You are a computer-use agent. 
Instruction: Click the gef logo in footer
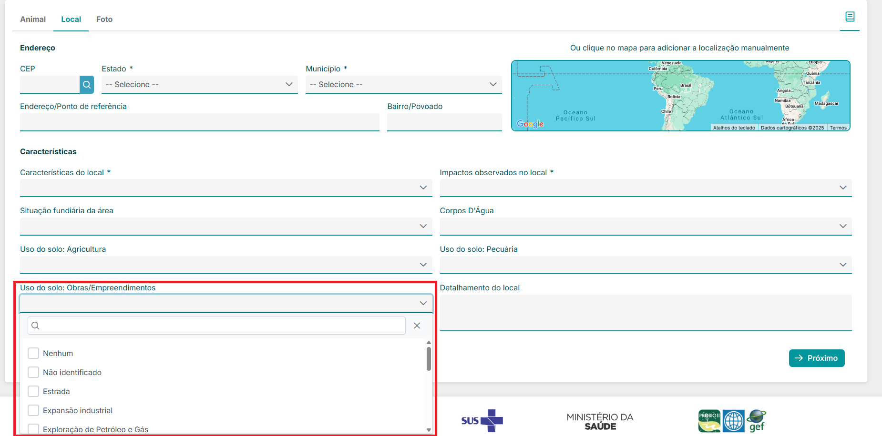click(757, 420)
